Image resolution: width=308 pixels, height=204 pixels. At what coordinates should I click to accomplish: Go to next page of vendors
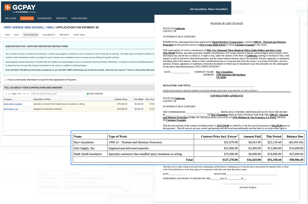tap(24, 94)
